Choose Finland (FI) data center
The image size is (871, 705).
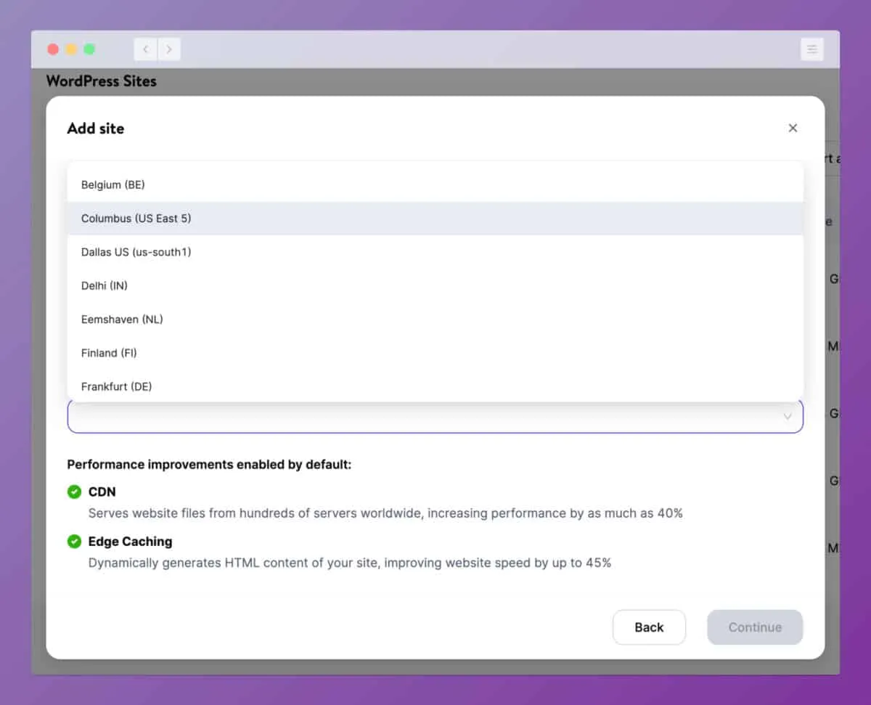[109, 353]
